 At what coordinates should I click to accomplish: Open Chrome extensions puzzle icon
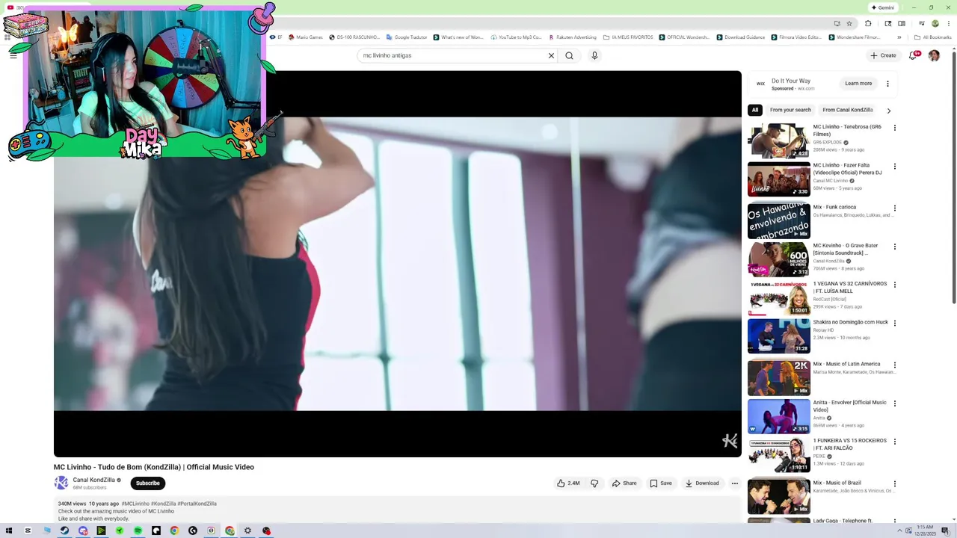(868, 23)
